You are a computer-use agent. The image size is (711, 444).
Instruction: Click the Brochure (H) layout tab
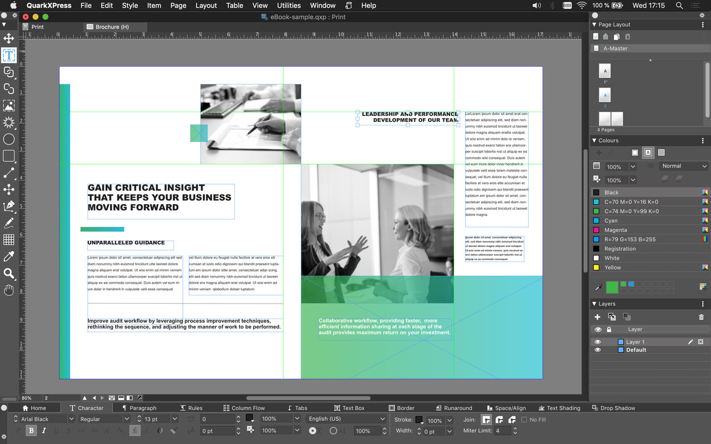point(112,27)
